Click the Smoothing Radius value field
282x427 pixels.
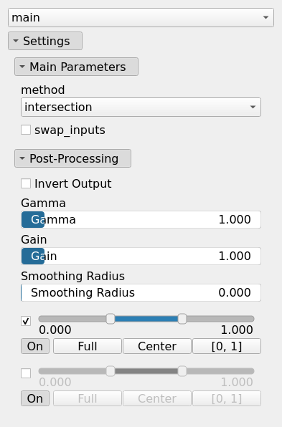(141, 292)
